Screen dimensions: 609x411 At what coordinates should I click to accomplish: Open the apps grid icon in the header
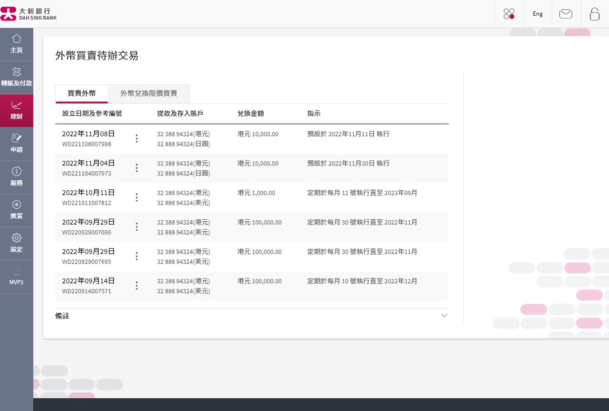coord(509,14)
